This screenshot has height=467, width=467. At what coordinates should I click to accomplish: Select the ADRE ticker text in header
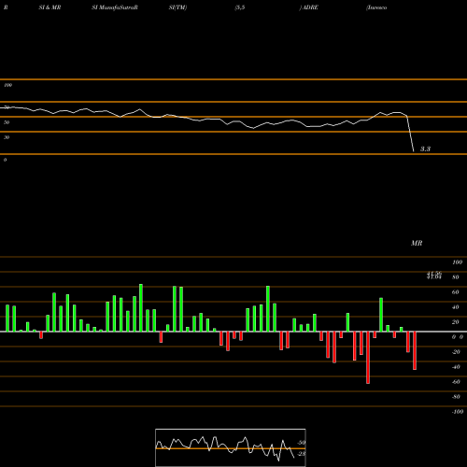tap(310, 7)
